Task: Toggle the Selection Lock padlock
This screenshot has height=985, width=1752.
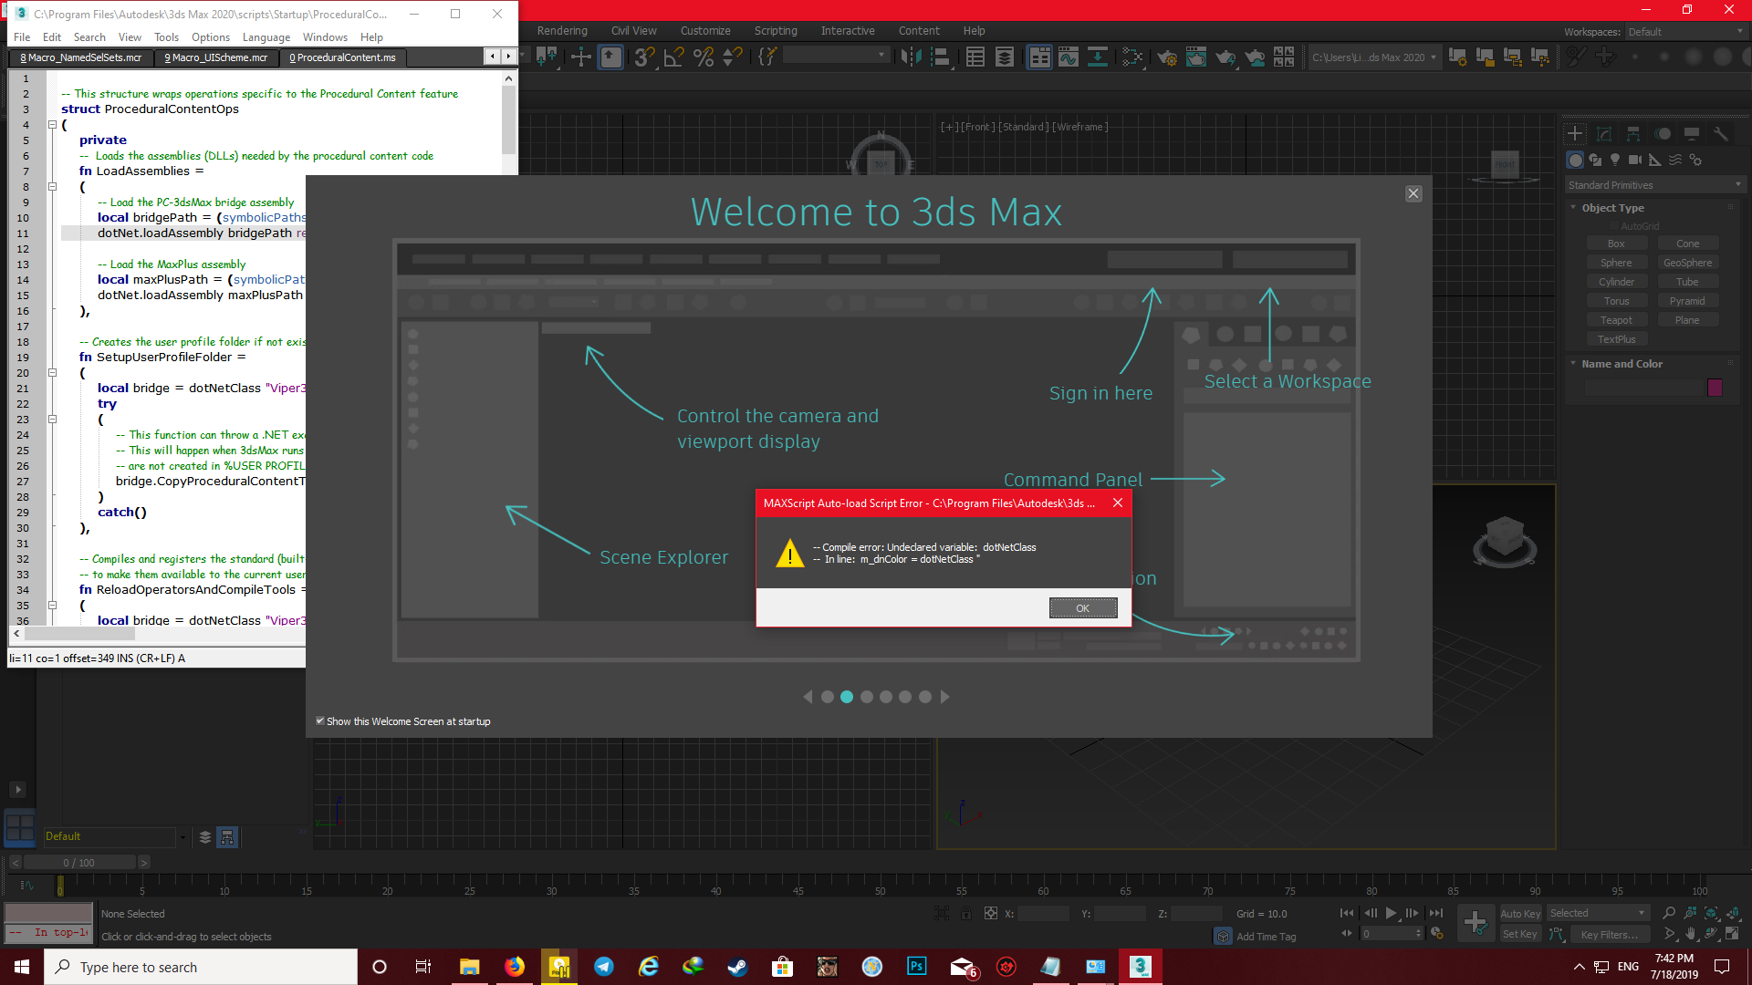Action: 965,913
